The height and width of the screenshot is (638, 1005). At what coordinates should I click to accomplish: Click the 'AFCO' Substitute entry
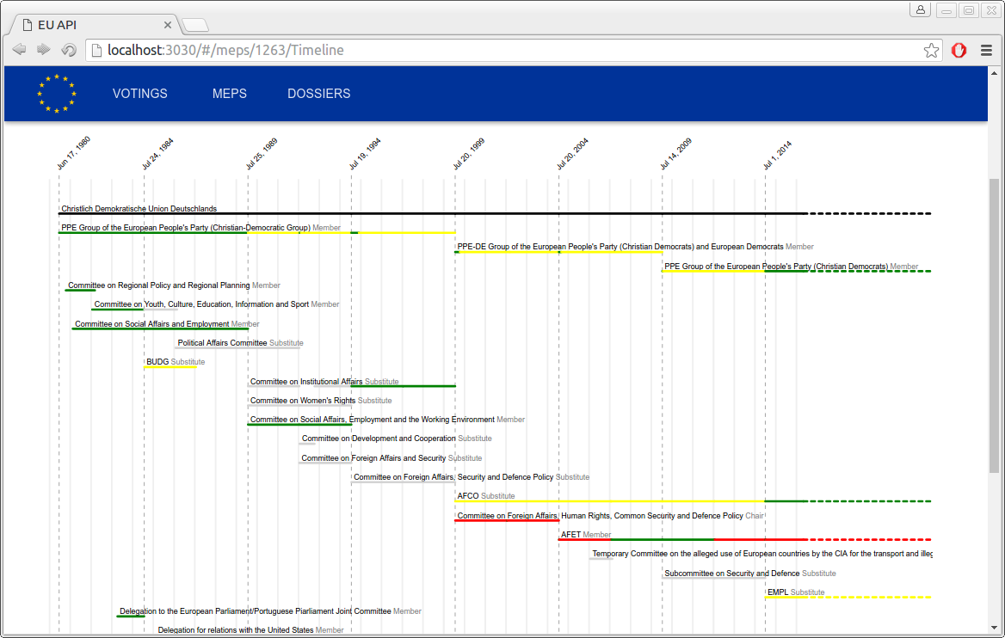486,496
